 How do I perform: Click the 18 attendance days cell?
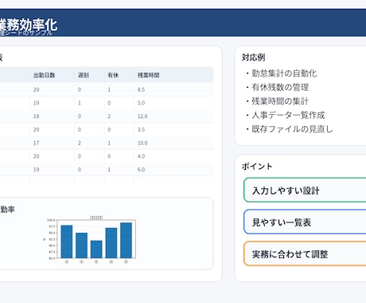point(37,116)
